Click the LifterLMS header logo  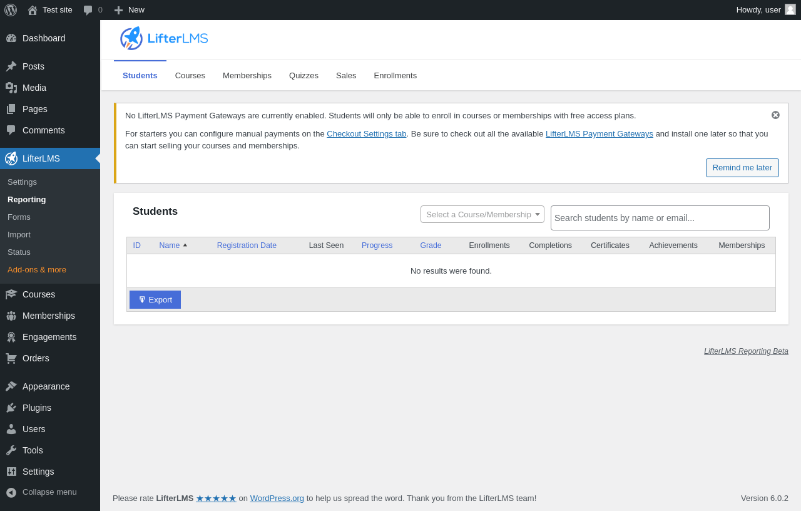(x=164, y=38)
